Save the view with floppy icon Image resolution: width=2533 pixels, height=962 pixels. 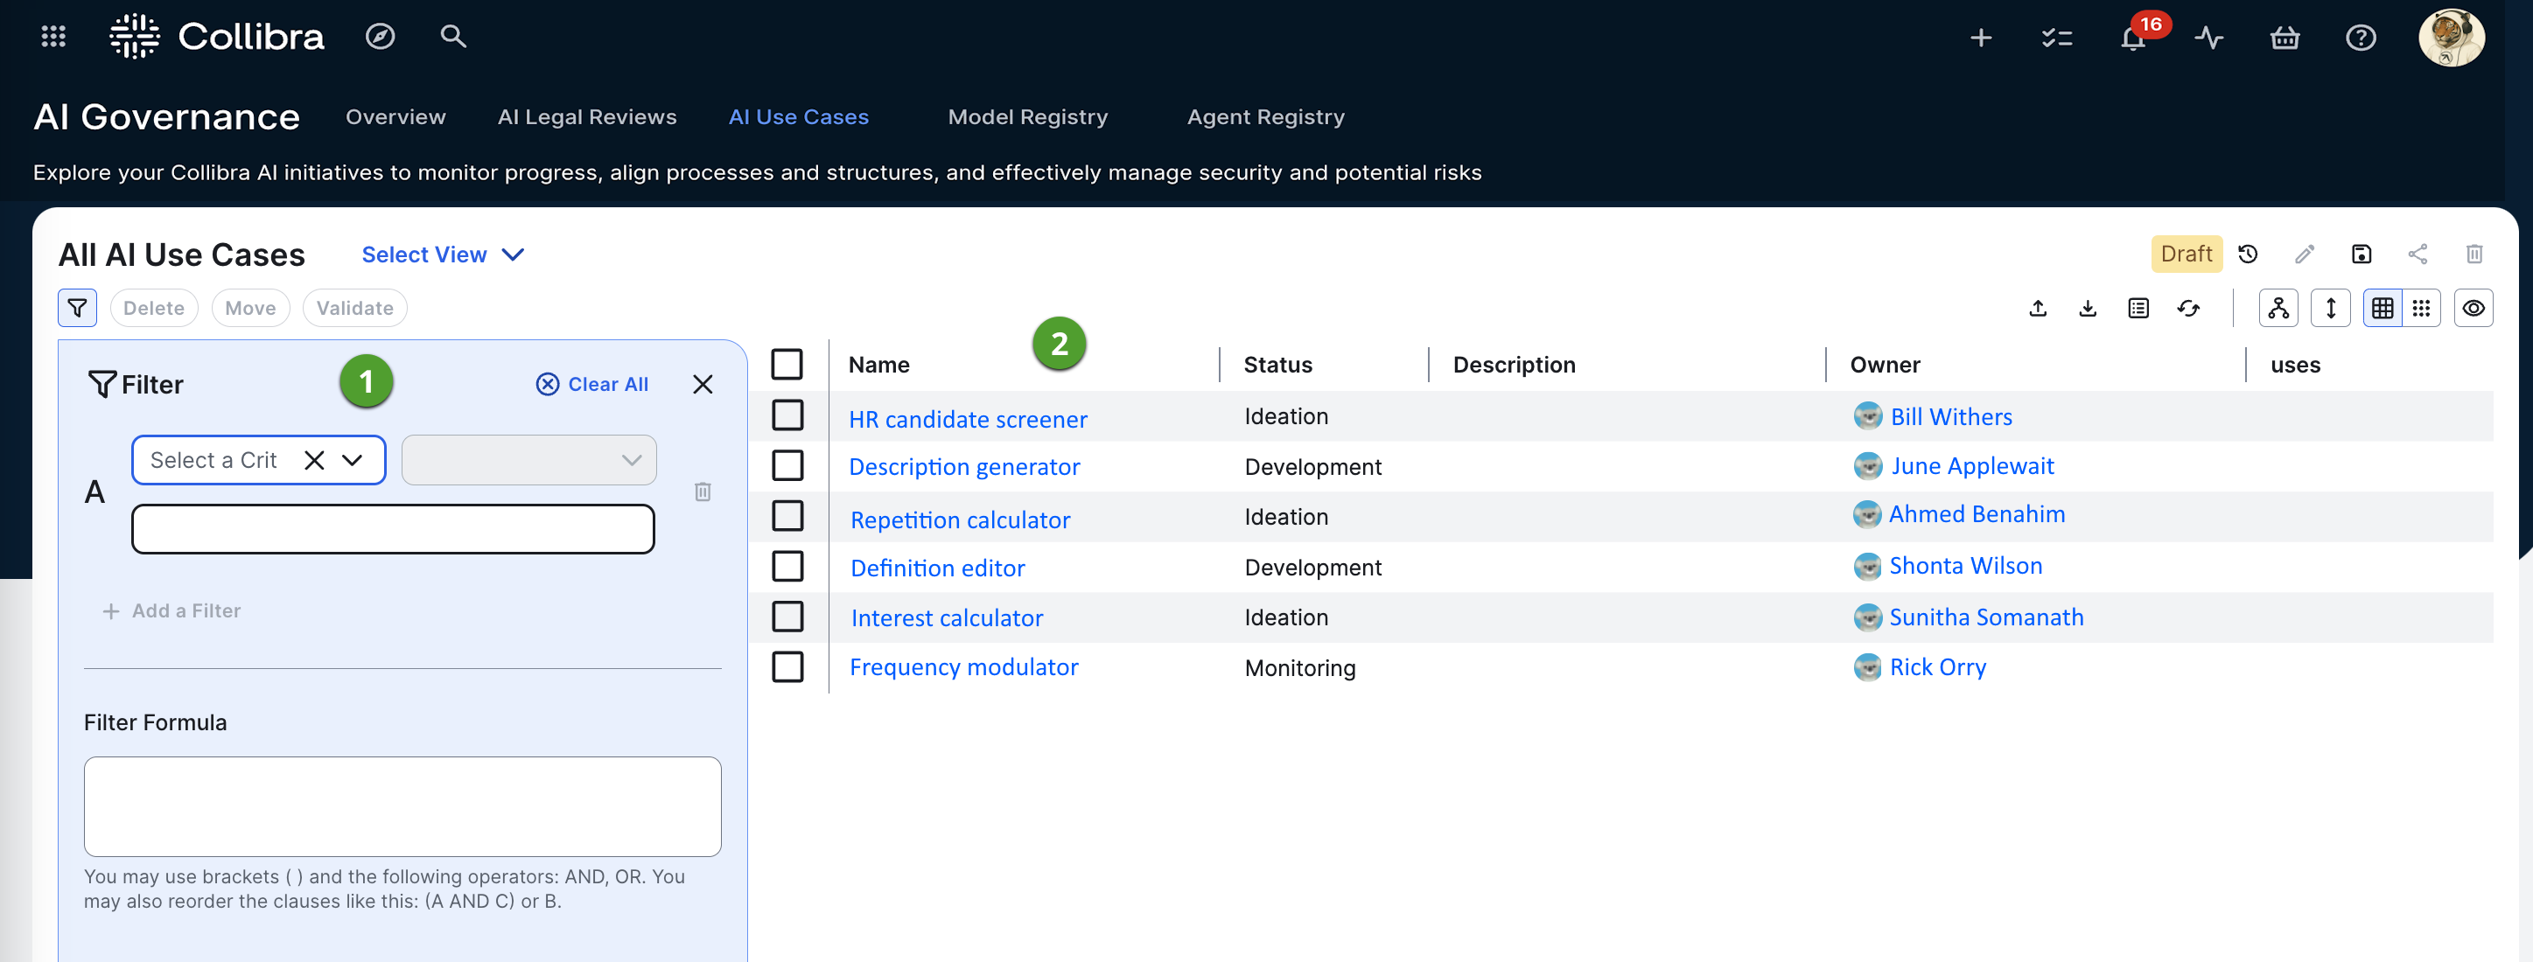(2361, 254)
